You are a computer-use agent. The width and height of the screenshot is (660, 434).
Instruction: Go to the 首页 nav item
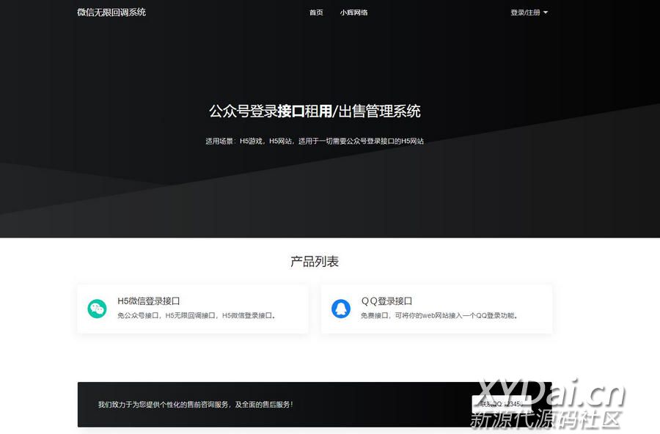pyautogui.click(x=316, y=12)
